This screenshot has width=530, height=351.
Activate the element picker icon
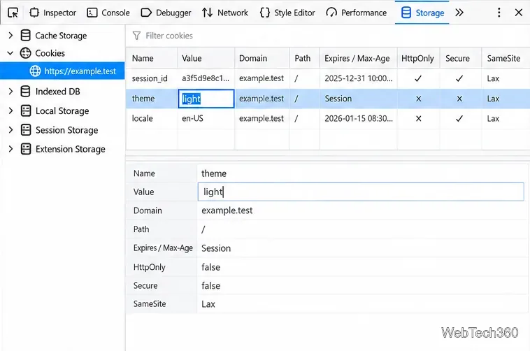(x=13, y=13)
